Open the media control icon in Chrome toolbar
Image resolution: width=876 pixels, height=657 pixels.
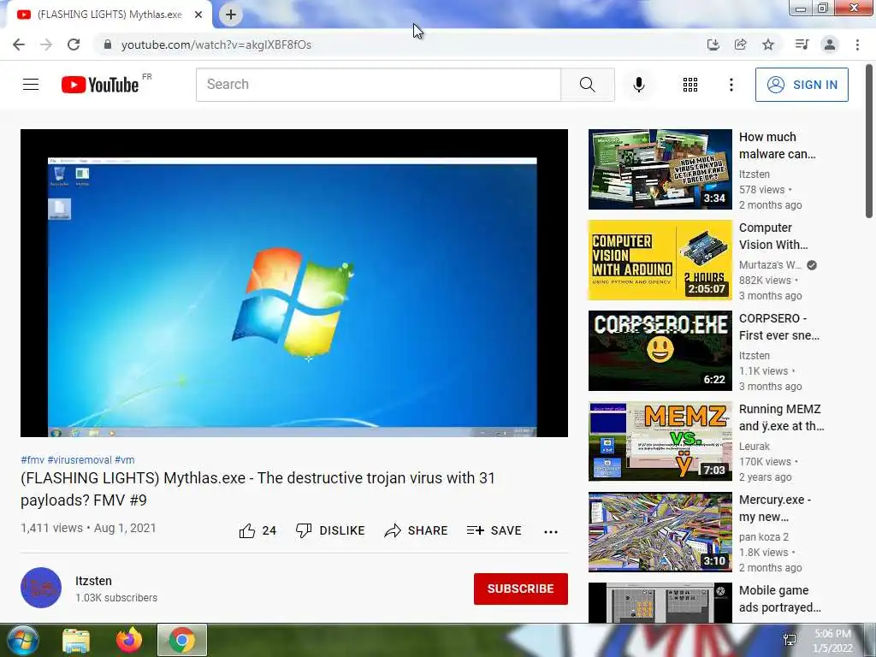[802, 44]
